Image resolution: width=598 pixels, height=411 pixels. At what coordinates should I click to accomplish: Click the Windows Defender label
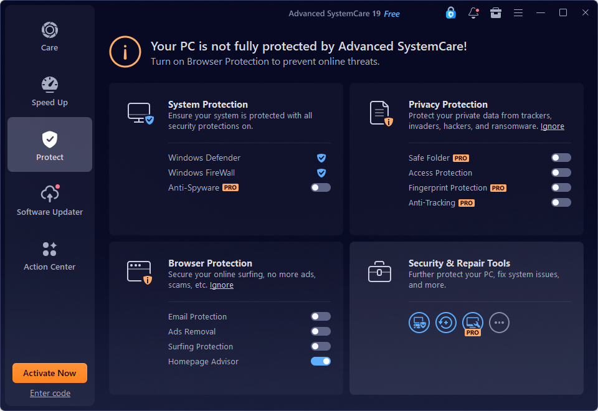click(x=204, y=158)
